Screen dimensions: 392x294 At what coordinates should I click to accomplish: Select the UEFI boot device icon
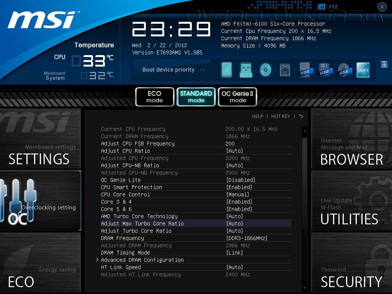(x=363, y=70)
